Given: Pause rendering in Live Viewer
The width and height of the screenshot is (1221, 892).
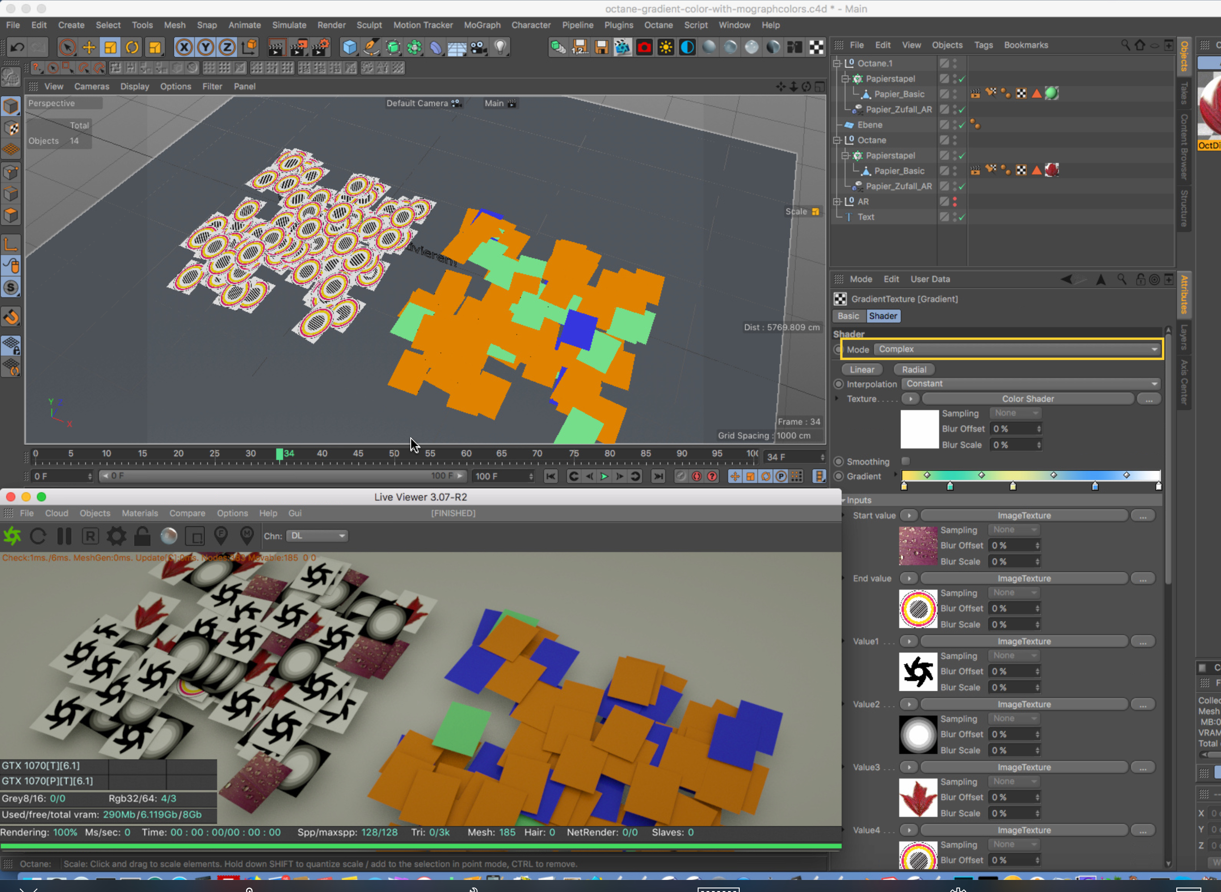Looking at the screenshot, I should (x=64, y=536).
